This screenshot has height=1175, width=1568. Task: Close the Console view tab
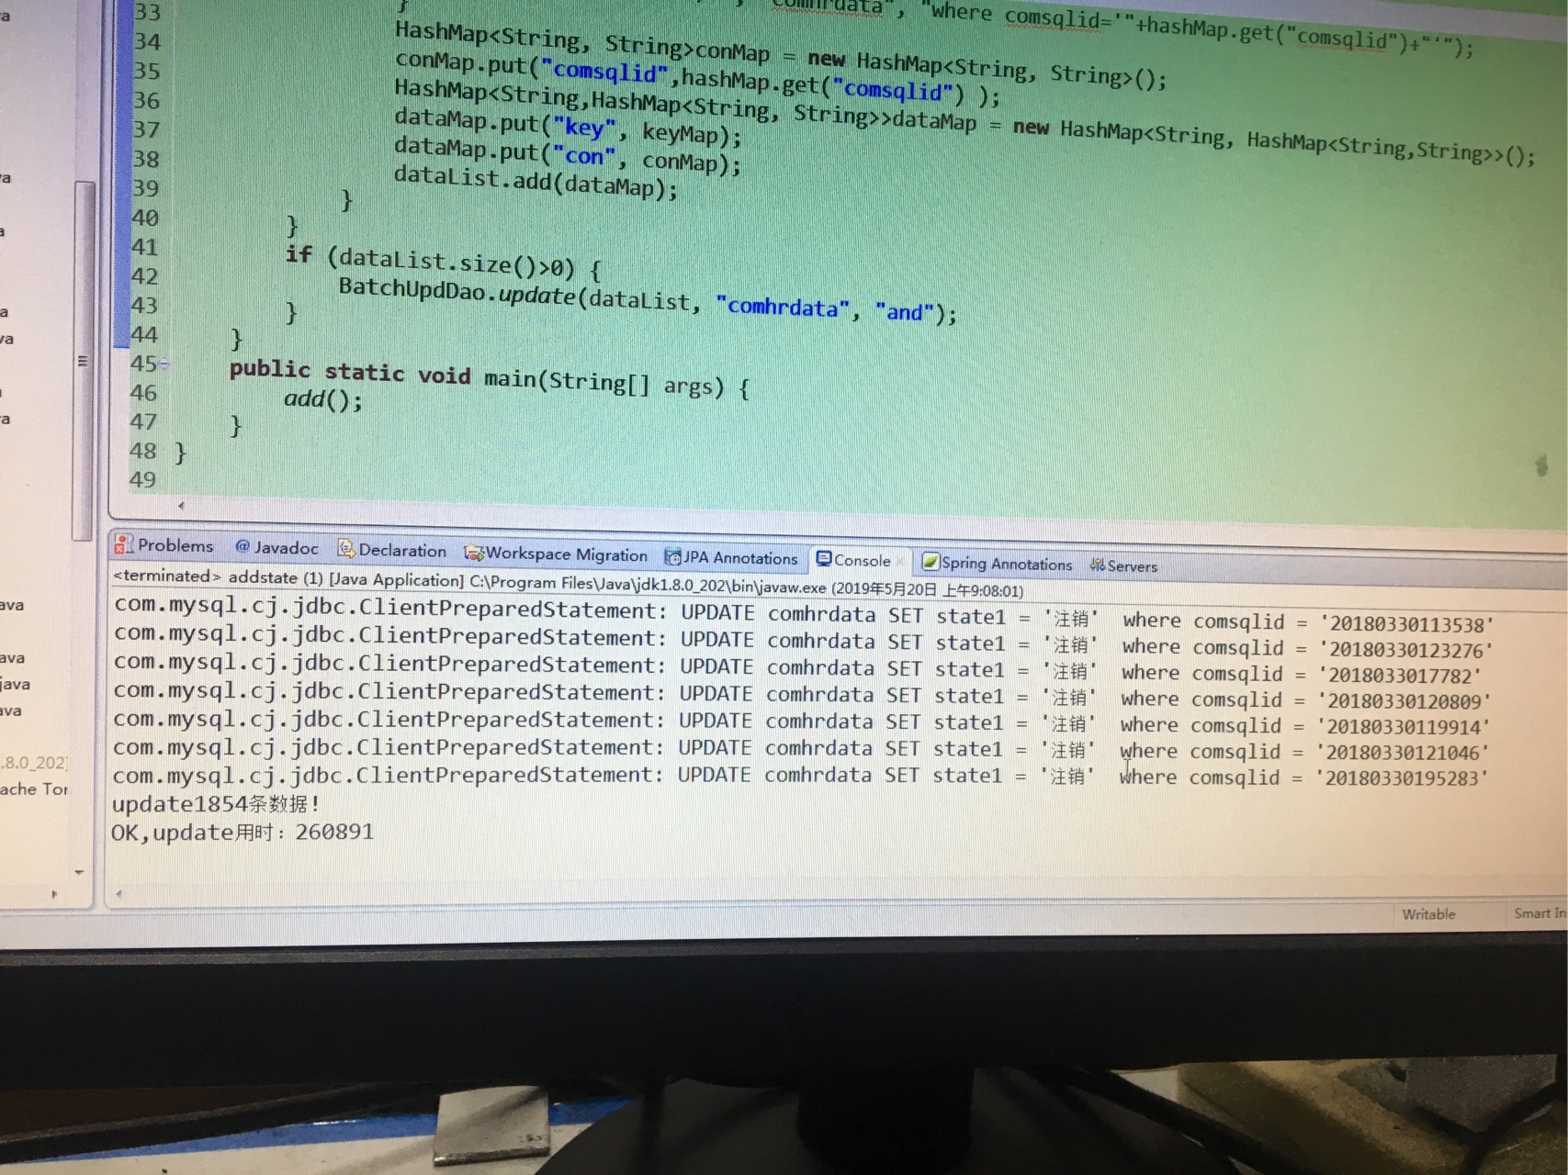pos(901,561)
